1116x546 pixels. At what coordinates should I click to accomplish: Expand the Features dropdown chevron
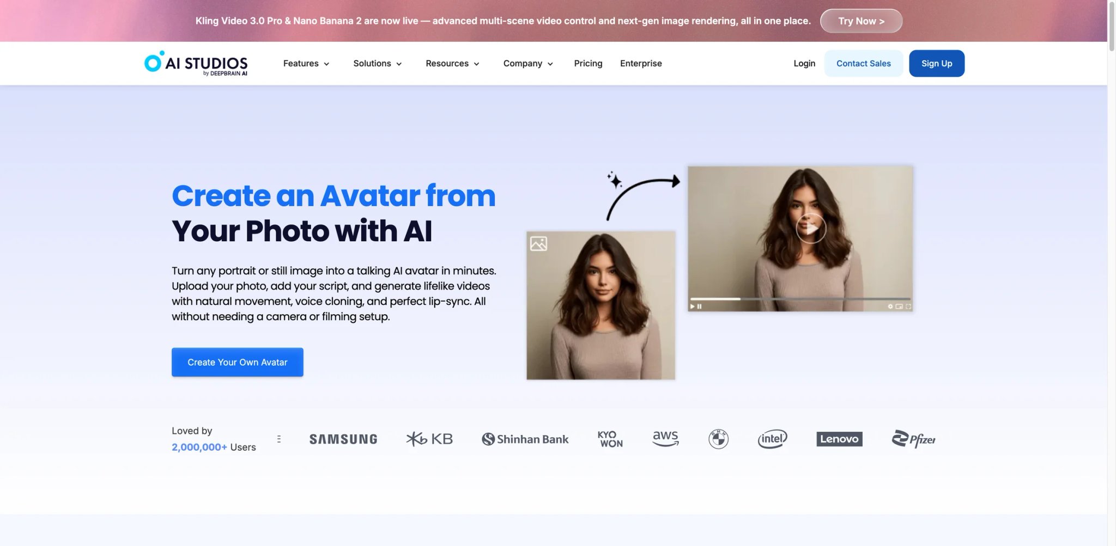326,64
